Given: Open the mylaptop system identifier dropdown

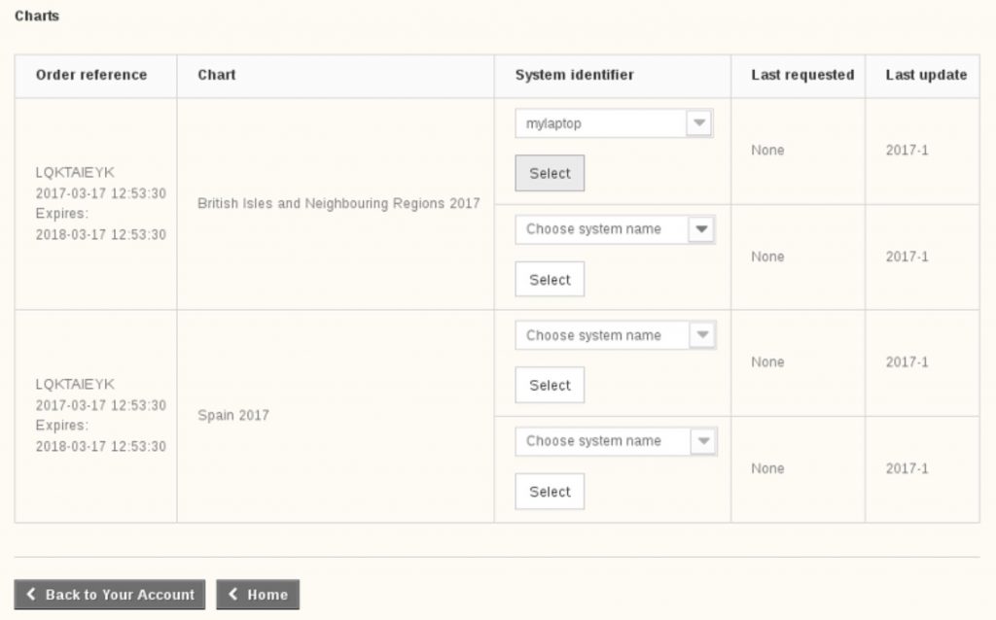Looking at the screenshot, I should [615, 123].
